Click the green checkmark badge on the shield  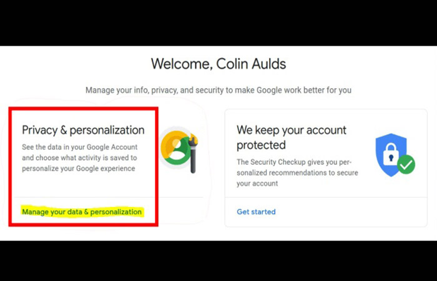[x=406, y=165]
